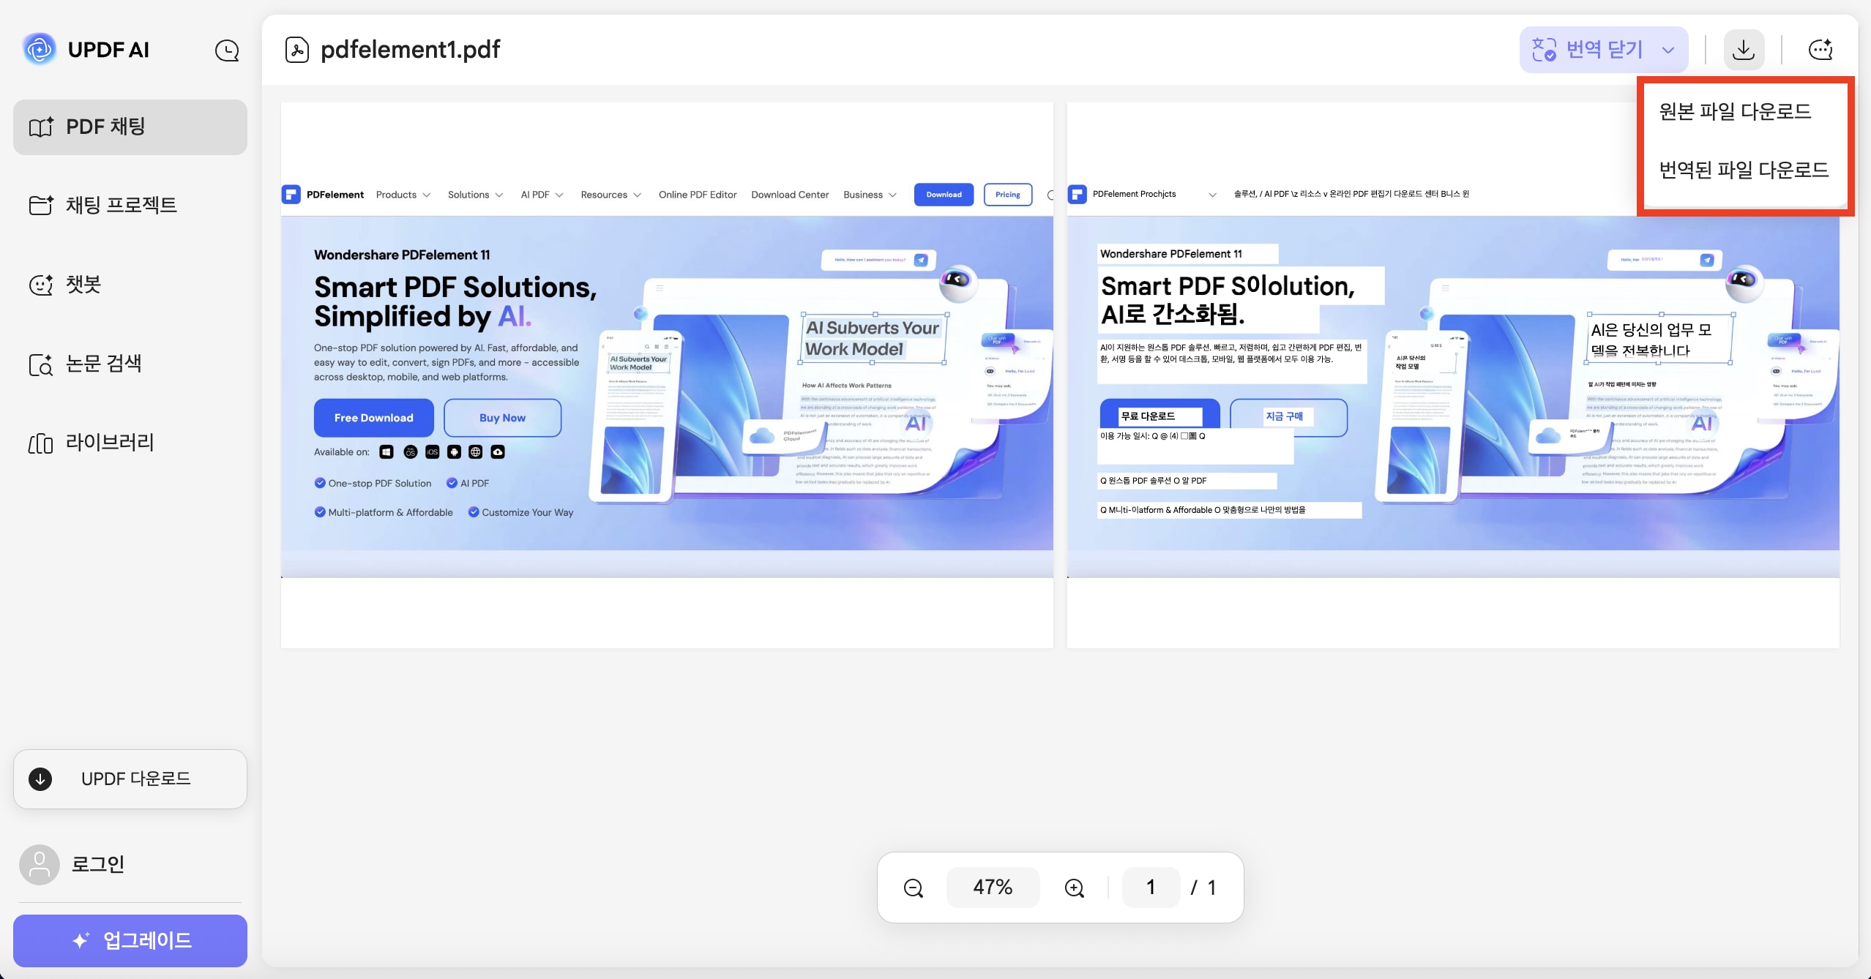Open 채팅 프로젝트 in the sidebar
Screen dimensions: 1871x979
pyautogui.click(x=130, y=205)
